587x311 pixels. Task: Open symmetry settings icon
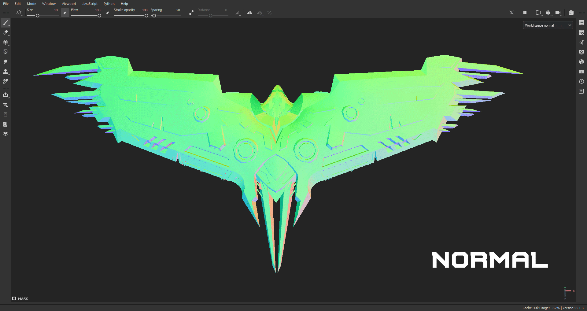260,13
